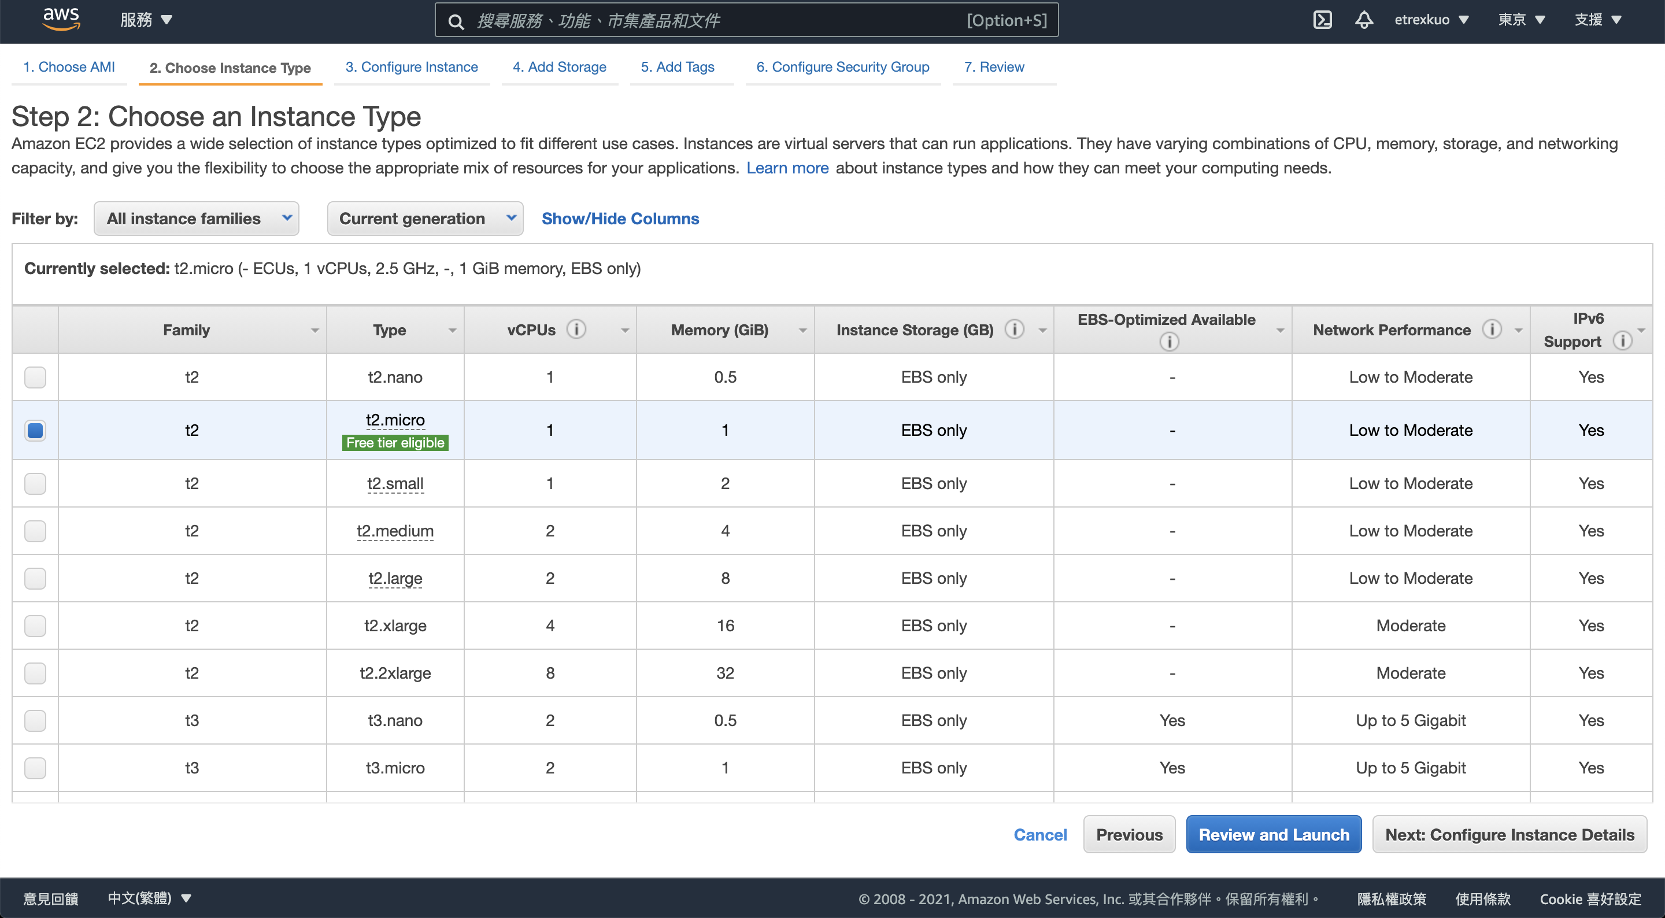The height and width of the screenshot is (918, 1665).
Task: Click the AWS logo home icon
Action: click(61, 20)
